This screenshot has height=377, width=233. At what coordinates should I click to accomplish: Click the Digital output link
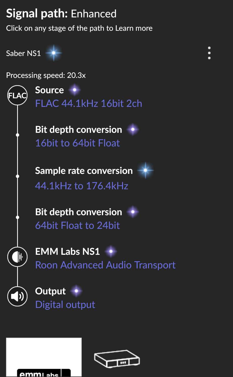pyautogui.click(x=65, y=305)
